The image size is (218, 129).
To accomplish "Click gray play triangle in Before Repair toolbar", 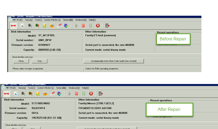I will pyautogui.click(x=76, y=26).
